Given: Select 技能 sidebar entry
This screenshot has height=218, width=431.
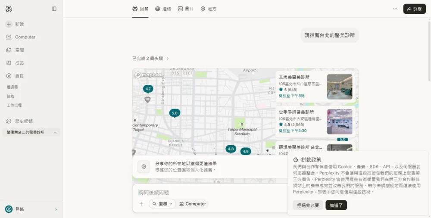Looking at the screenshot, I should 10,96.
